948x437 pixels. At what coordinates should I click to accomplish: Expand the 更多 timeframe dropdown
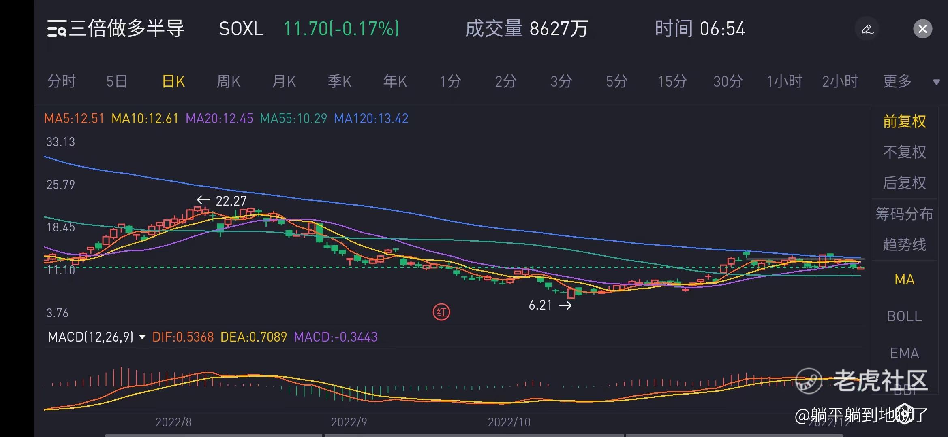[897, 81]
